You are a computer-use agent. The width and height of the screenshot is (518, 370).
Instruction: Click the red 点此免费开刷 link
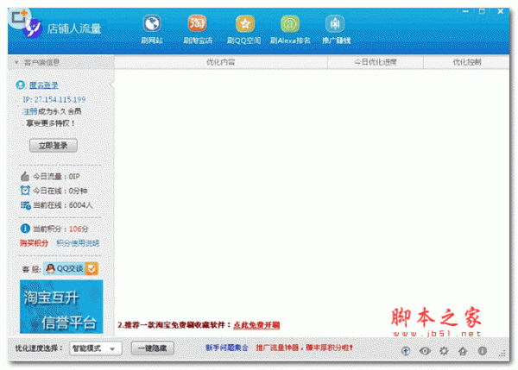pyautogui.click(x=256, y=325)
